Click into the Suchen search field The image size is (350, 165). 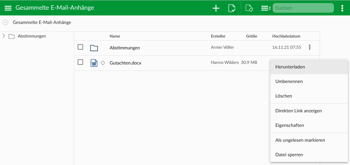(x=303, y=8)
